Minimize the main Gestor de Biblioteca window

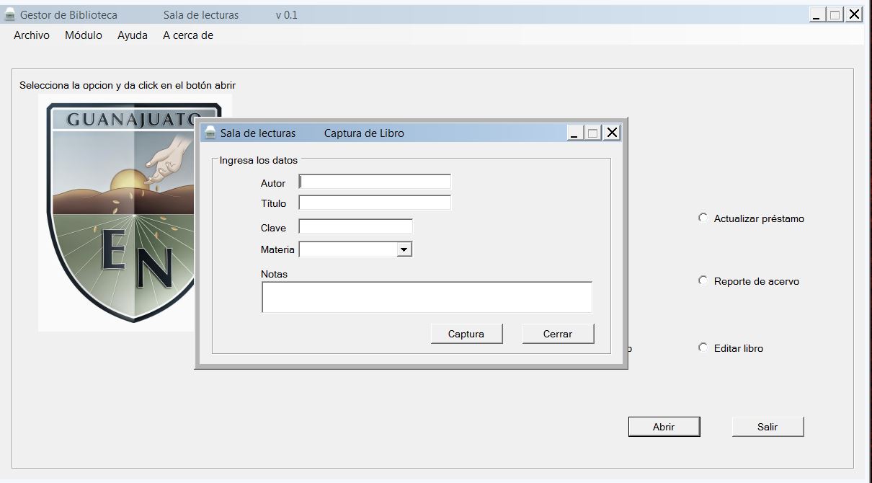(x=817, y=14)
